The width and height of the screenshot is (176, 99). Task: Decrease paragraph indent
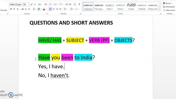67,4
